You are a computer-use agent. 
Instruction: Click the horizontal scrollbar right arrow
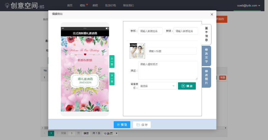tap(226, 128)
